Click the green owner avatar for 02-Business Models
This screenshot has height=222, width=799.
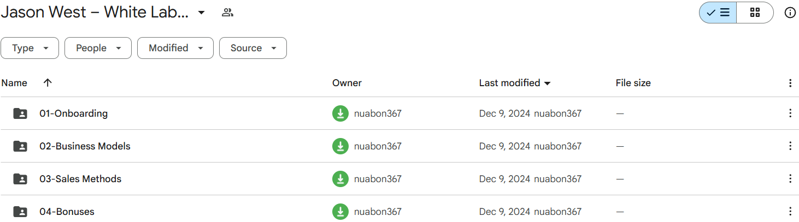pos(340,146)
